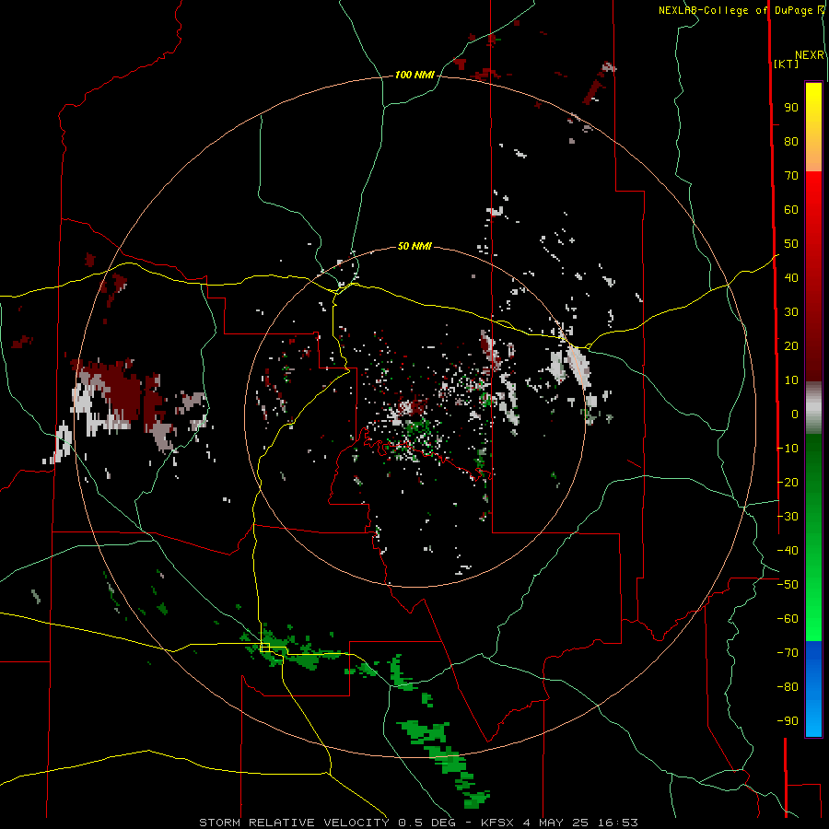Click the "-70" legend value

pyautogui.click(x=788, y=653)
